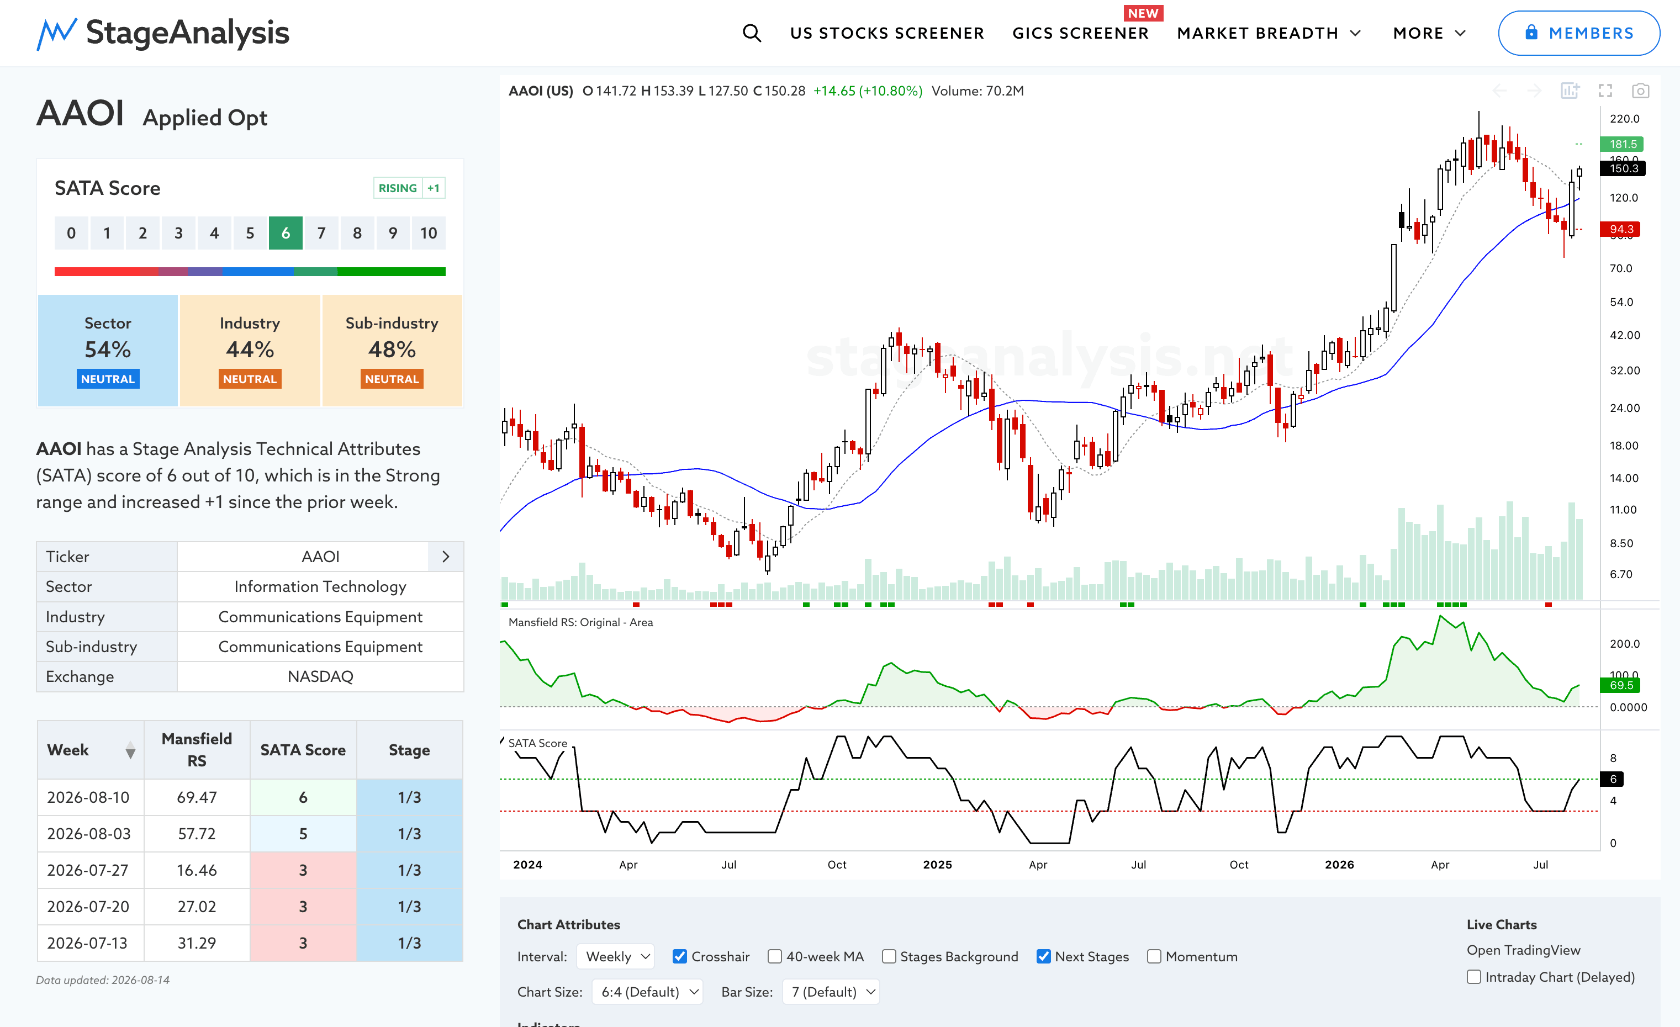Click the 94.3 red price label
This screenshot has height=1027, width=1680.
click(x=1621, y=229)
